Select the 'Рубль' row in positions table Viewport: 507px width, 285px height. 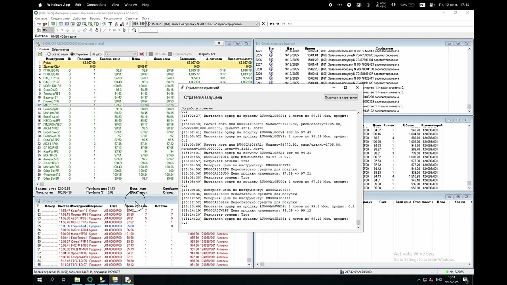pyautogui.click(x=144, y=63)
